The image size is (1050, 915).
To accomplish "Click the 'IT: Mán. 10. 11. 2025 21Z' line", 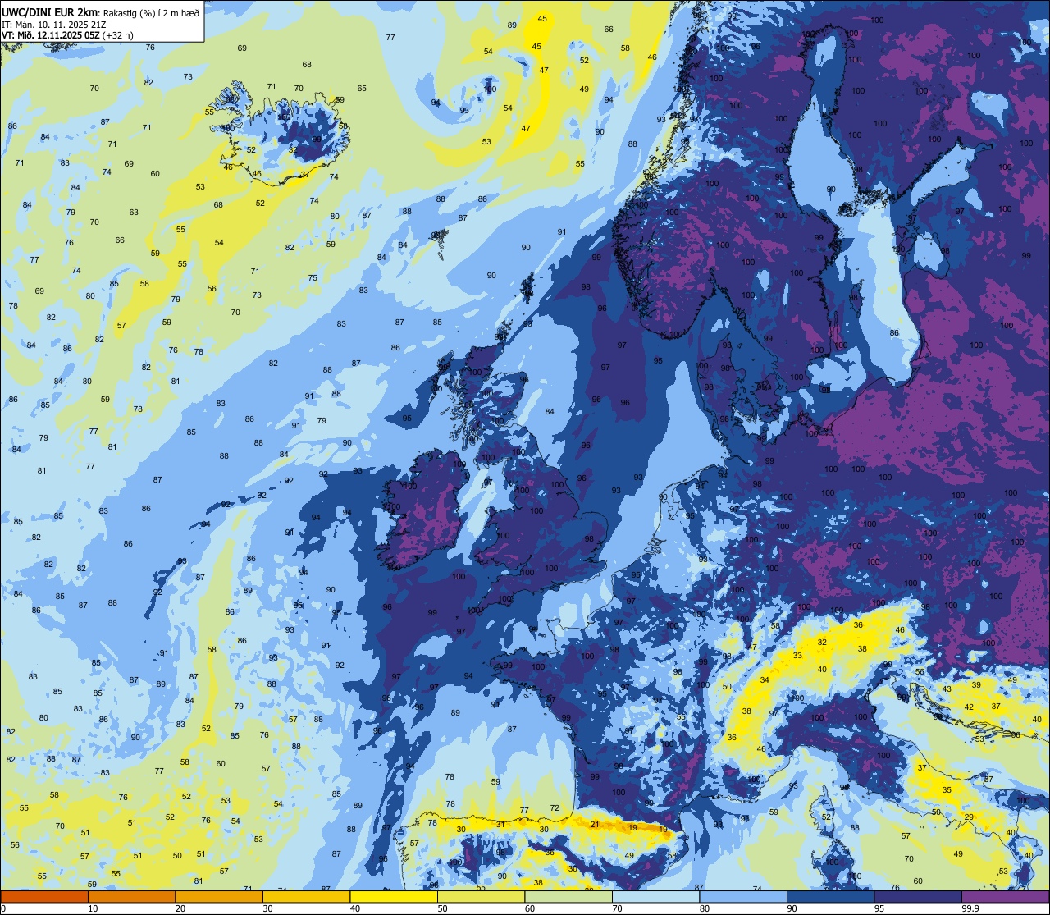I will [54, 25].
